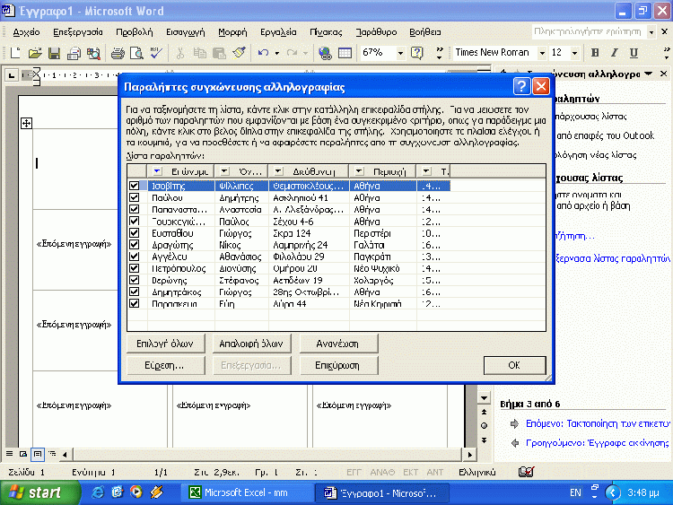
Task: Open the Αρχείο menu
Action: coord(26,32)
